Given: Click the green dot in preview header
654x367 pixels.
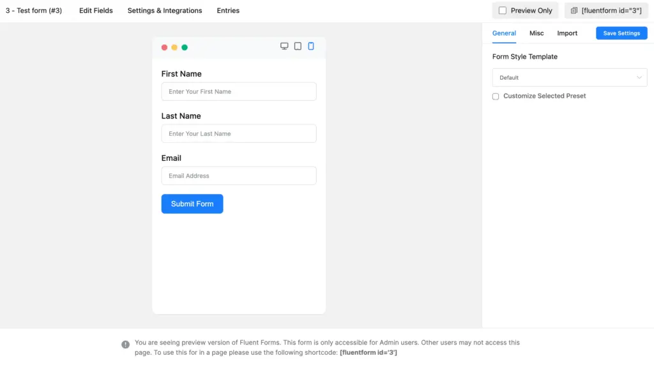Looking at the screenshot, I should (185, 47).
